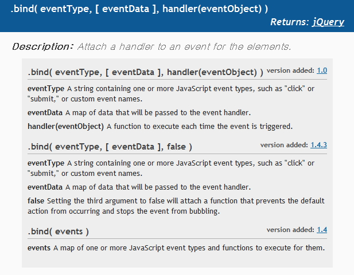The width and height of the screenshot is (354, 275).
Task: Click the 'Returns:' label in header
Action: point(290,22)
